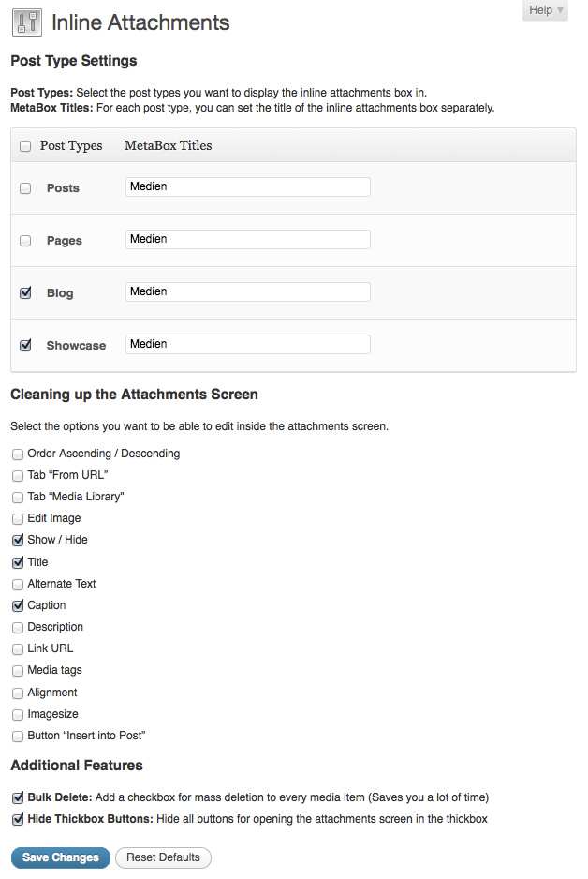Uncheck Hide Thickbox Buttons option
Viewport: 588px width, 879px height.
(18, 820)
